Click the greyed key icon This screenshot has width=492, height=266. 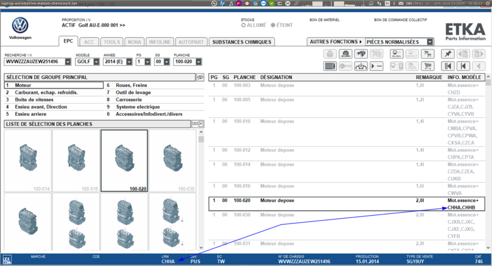[346, 66]
